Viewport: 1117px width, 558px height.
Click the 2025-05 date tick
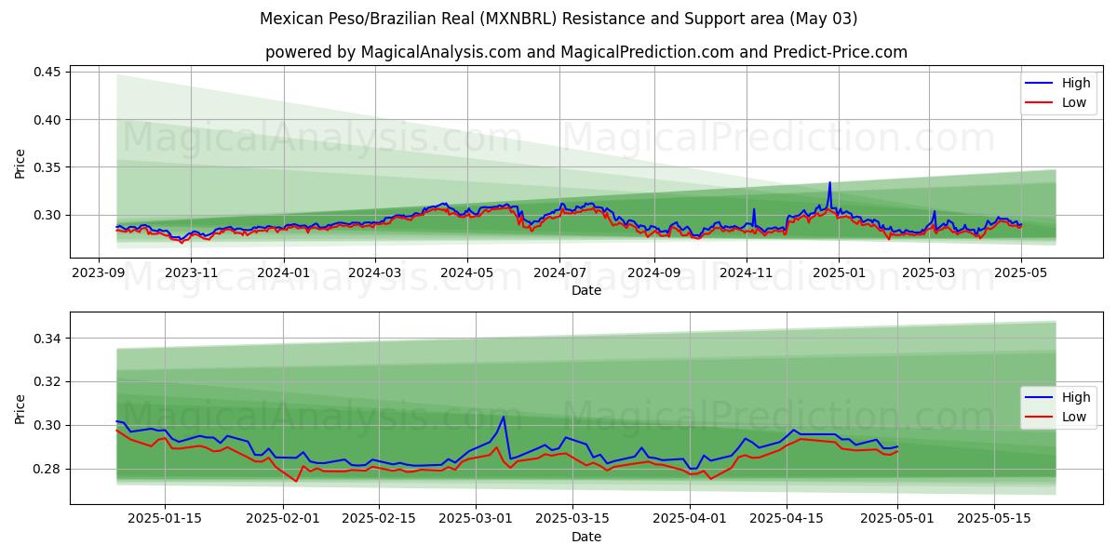[1020, 272]
